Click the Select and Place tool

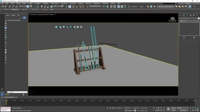52,7
